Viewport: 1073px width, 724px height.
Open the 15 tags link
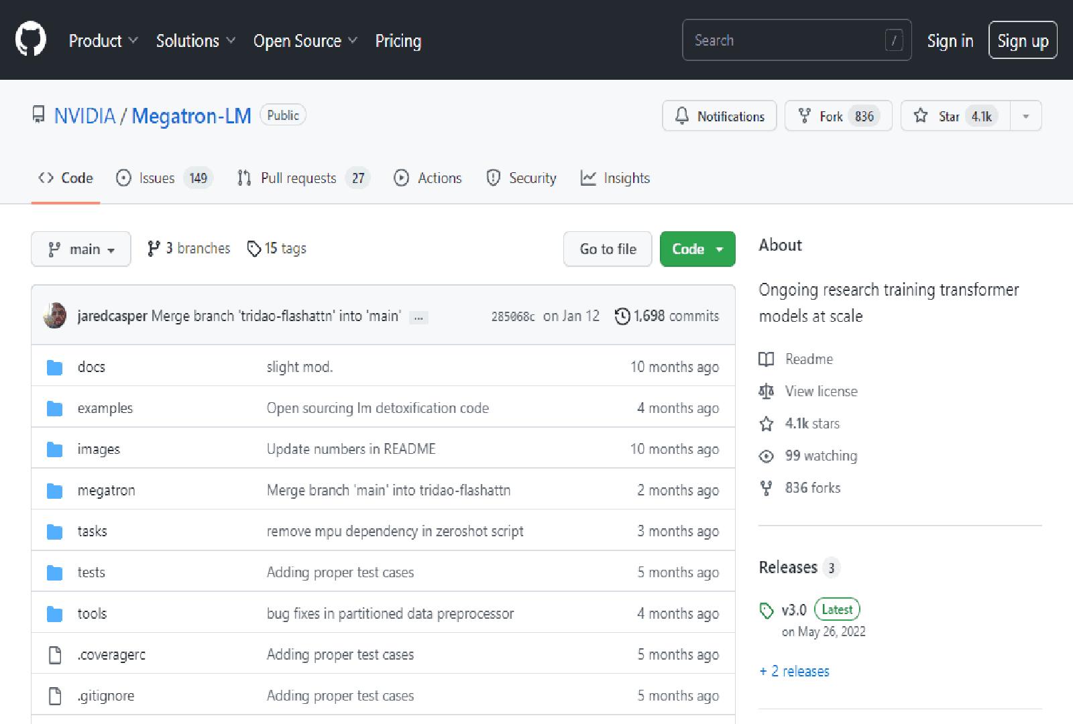coord(277,249)
